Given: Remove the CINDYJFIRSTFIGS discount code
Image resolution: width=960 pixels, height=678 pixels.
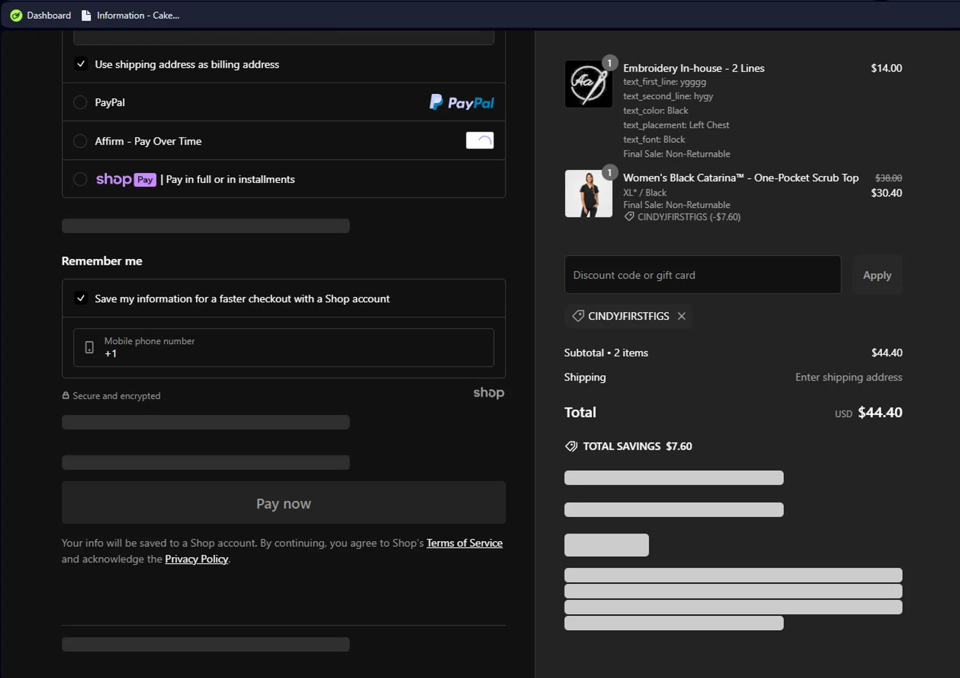Looking at the screenshot, I should [x=682, y=316].
